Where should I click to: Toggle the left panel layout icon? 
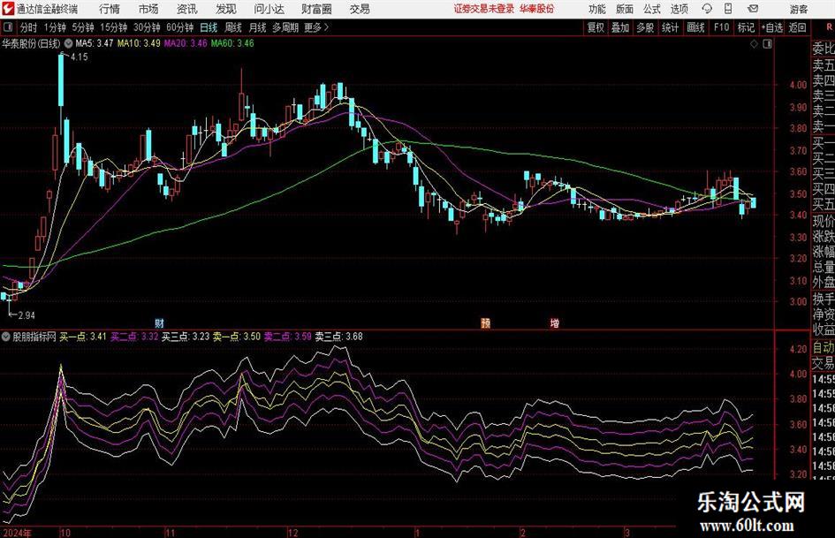coord(8,27)
